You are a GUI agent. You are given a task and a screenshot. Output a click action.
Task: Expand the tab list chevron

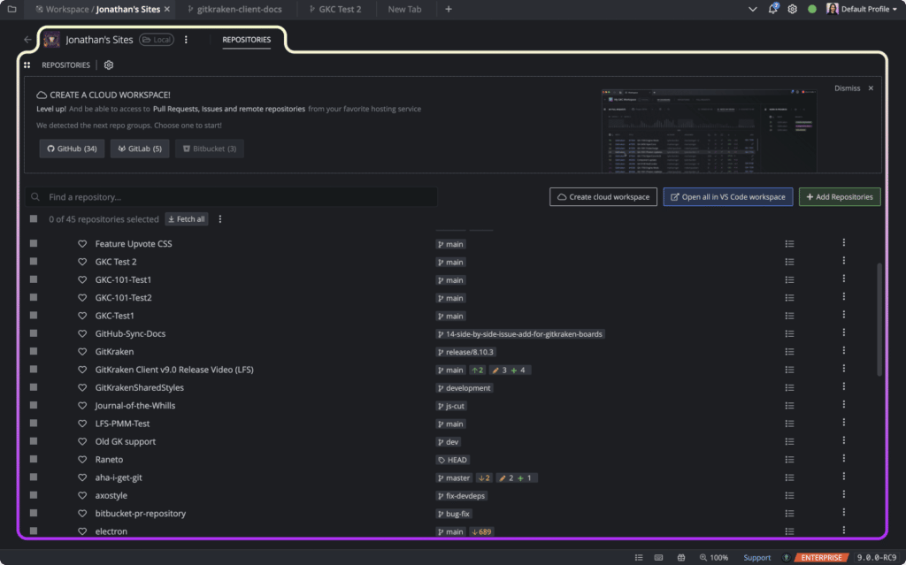tap(752, 9)
